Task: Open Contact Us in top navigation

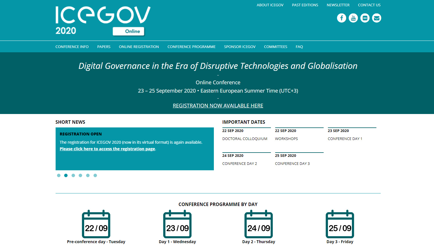Action: pos(369,5)
